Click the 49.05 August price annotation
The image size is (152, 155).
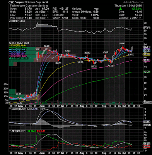(87, 53)
